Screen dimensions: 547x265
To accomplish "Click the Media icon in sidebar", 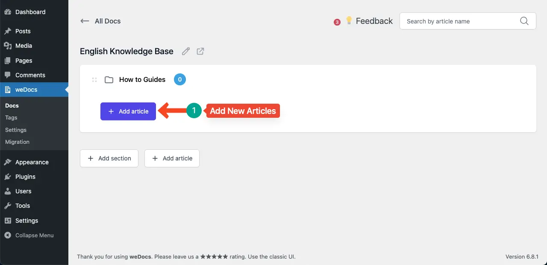I will (x=8, y=46).
